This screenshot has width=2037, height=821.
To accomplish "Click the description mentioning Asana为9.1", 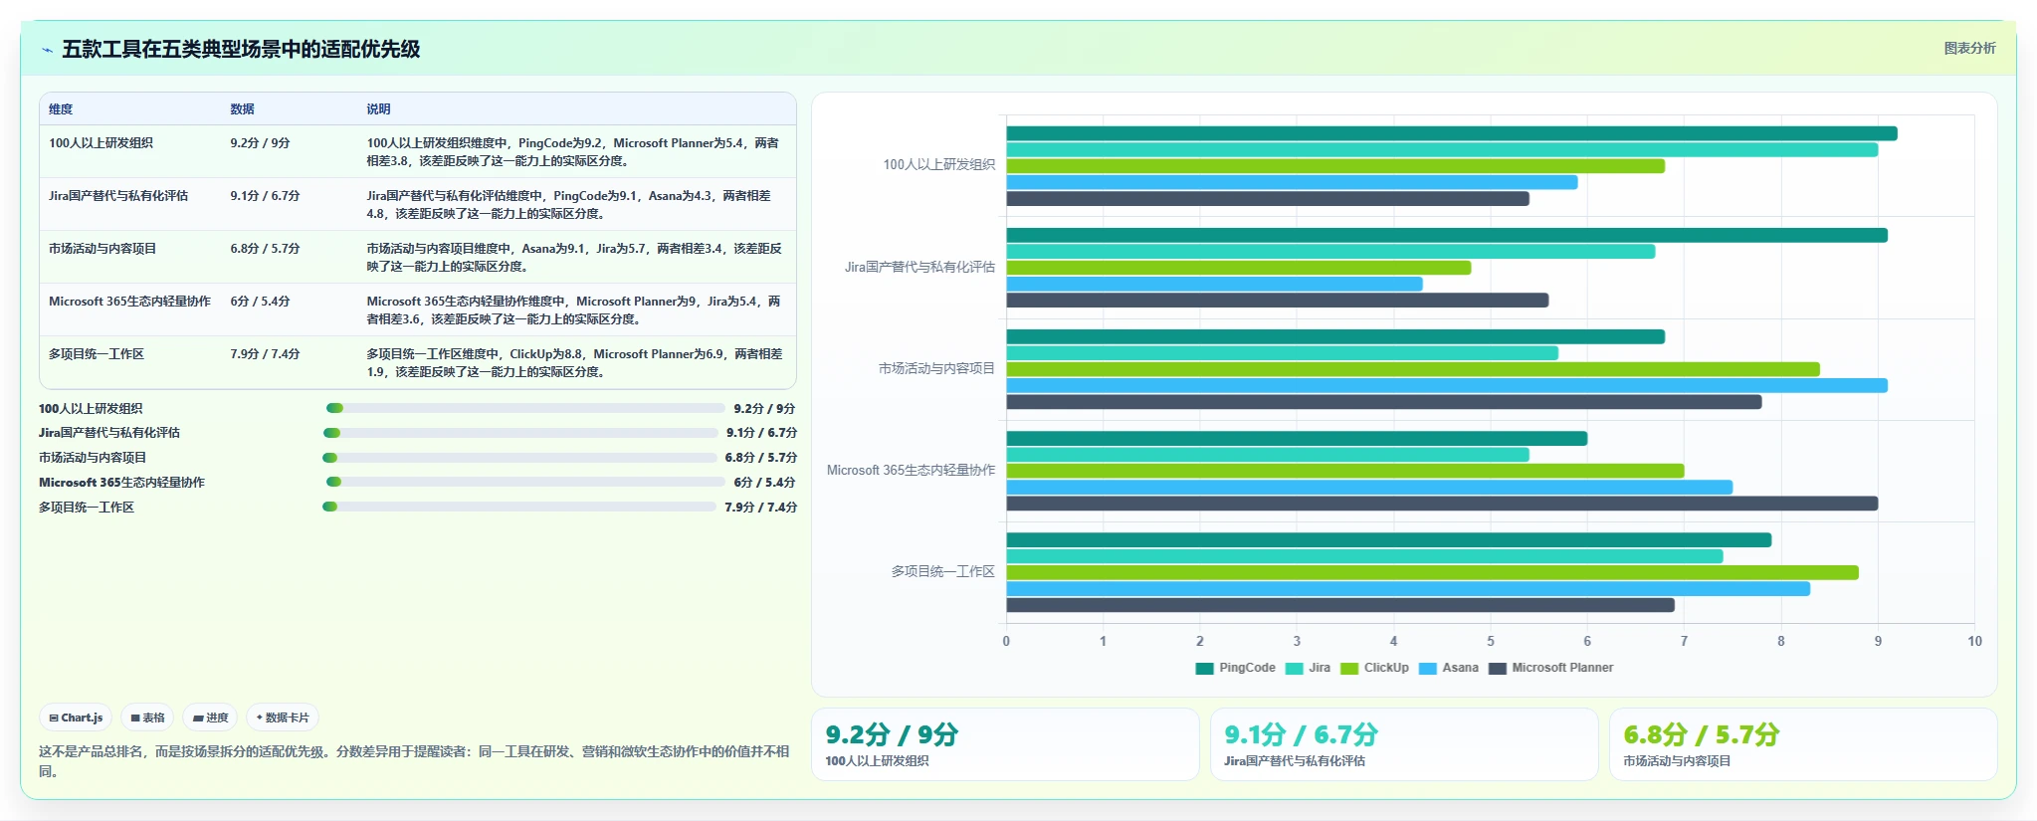I will coord(574,258).
